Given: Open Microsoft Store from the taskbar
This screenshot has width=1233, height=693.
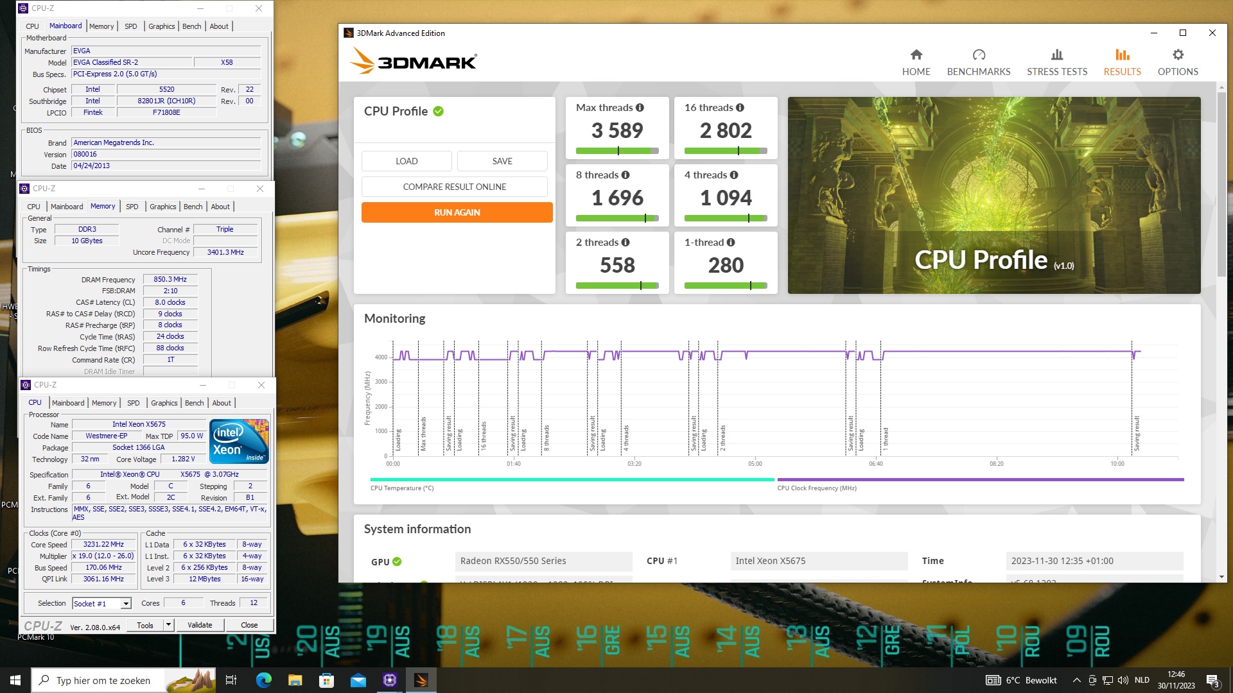Looking at the screenshot, I should point(326,680).
